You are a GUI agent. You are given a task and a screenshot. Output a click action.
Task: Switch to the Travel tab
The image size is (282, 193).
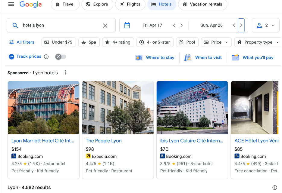coord(65,4)
